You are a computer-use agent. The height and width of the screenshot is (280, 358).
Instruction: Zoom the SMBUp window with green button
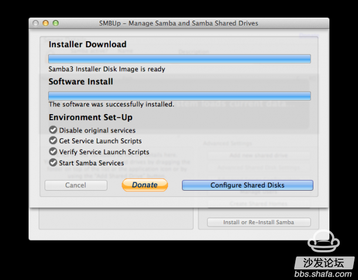tap(56, 23)
